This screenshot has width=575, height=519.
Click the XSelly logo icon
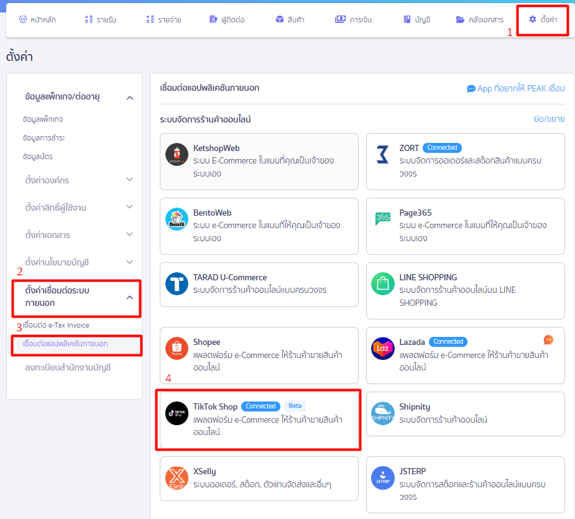177,478
